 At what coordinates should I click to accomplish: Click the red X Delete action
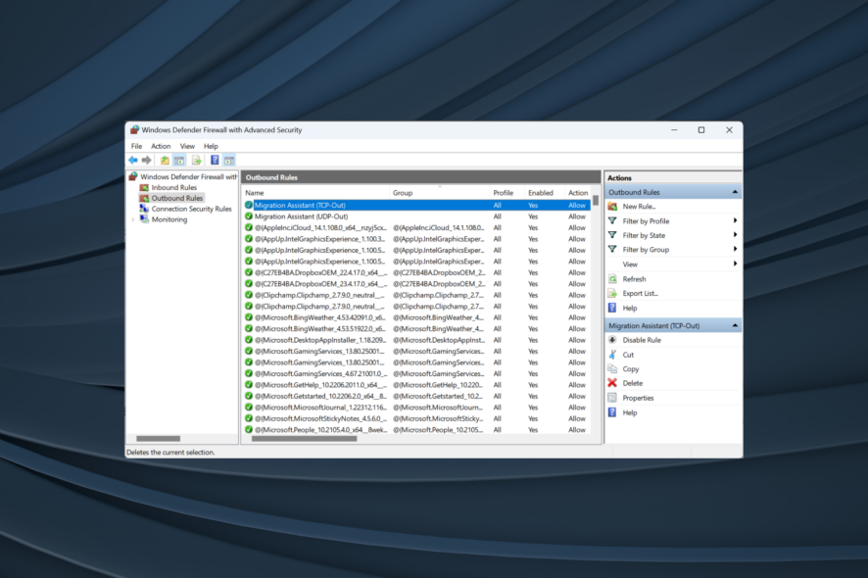(612, 383)
